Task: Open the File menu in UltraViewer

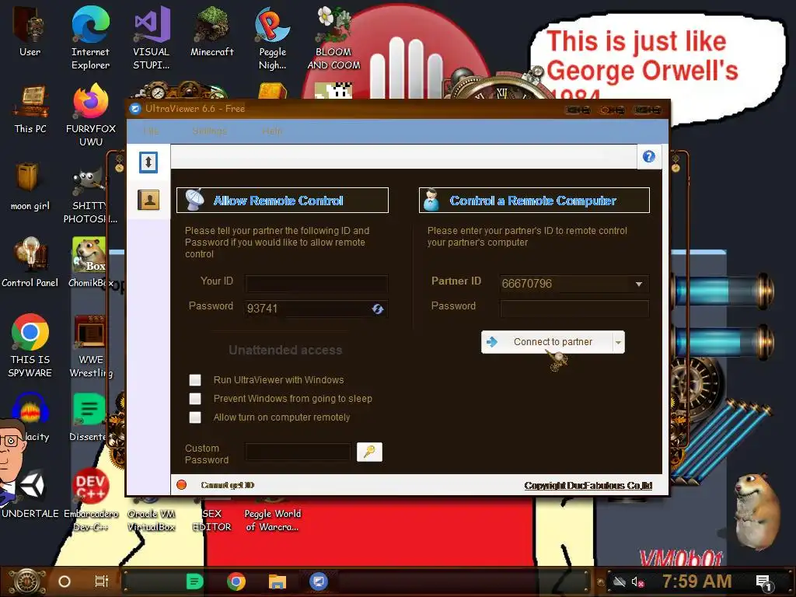Action: pos(151,131)
